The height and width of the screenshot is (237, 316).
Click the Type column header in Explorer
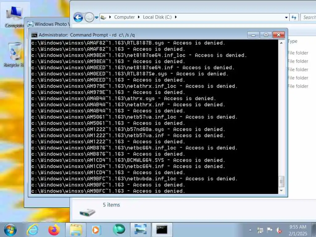(293, 41)
